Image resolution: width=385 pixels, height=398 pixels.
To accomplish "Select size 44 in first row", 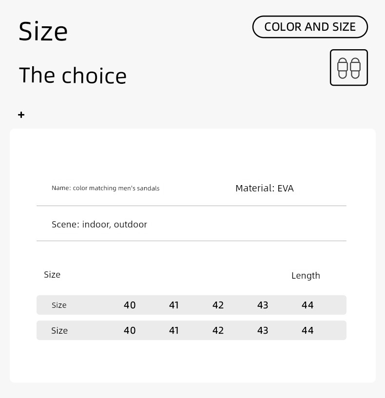I will coord(308,305).
